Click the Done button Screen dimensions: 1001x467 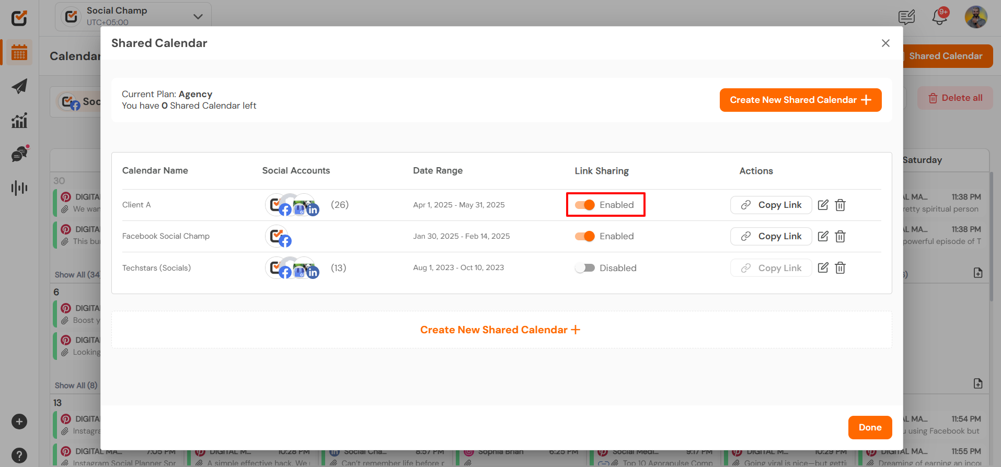click(x=870, y=427)
